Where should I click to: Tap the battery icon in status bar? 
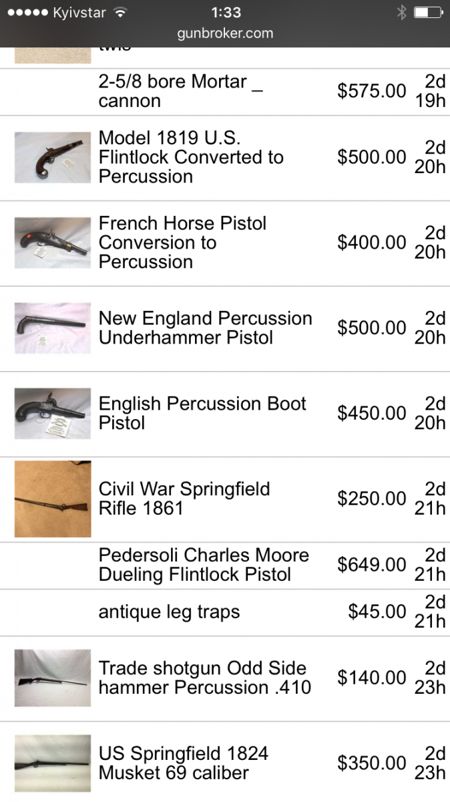(x=428, y=13)
